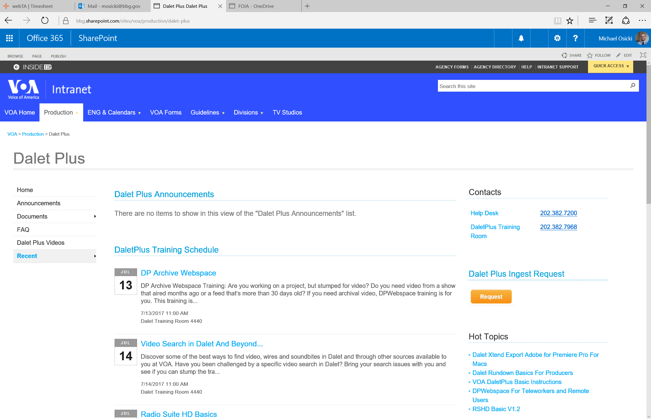Image resolution: width=651 pixels, height=419 pixels.
Task: Switch to Mail browser tab
Action: [113, 6]
